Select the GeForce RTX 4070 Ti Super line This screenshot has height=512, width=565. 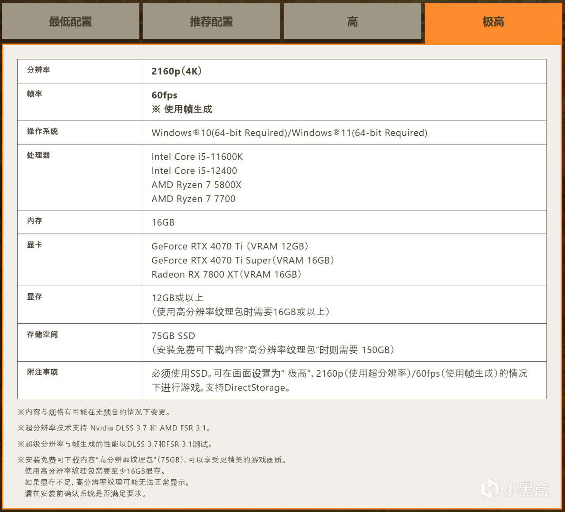(243, 260)
